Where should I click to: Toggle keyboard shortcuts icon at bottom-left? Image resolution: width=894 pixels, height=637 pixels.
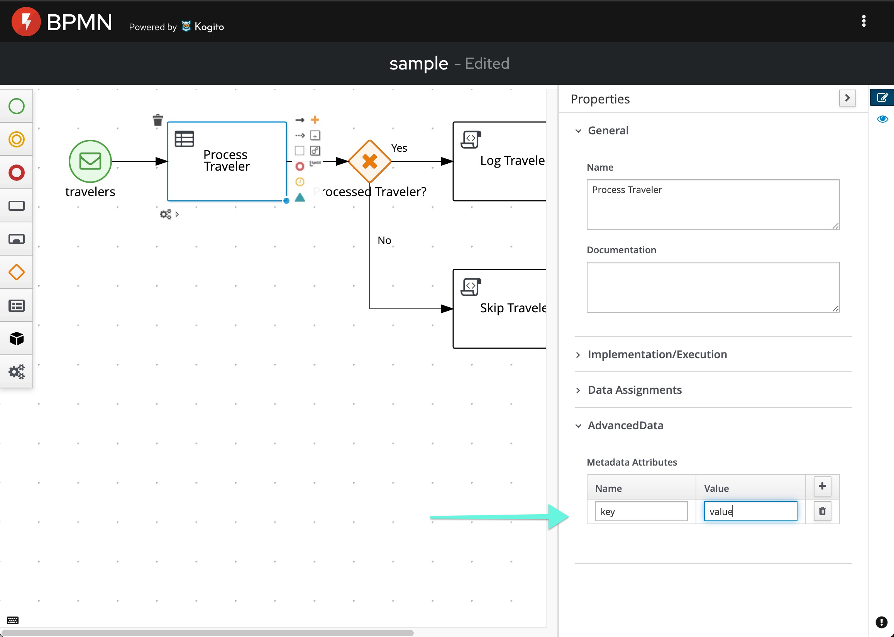[x=13, y=620]
